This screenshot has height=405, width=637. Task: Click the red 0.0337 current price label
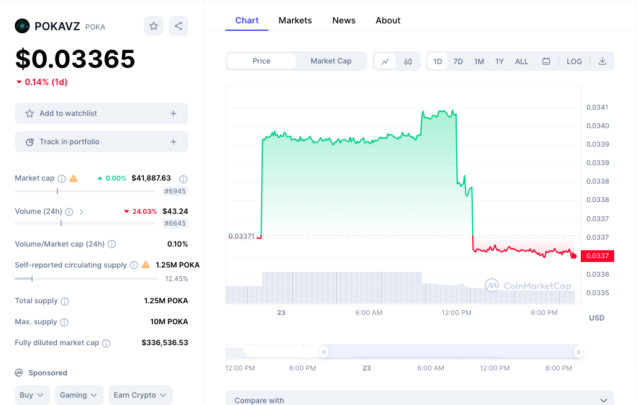[x=597, y=256]
